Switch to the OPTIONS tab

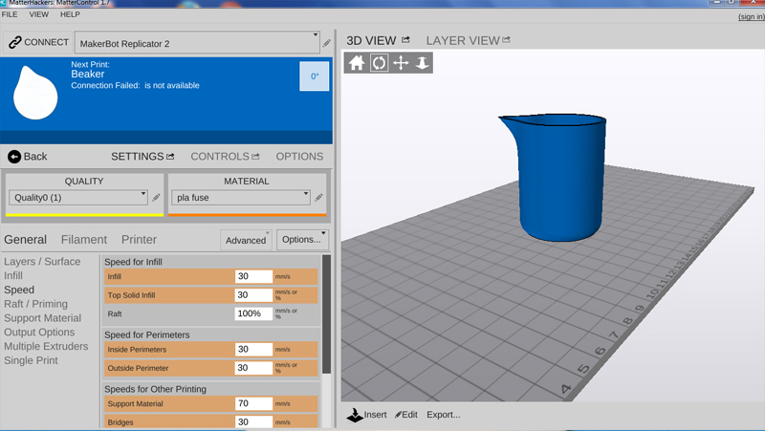pos(299,157)
